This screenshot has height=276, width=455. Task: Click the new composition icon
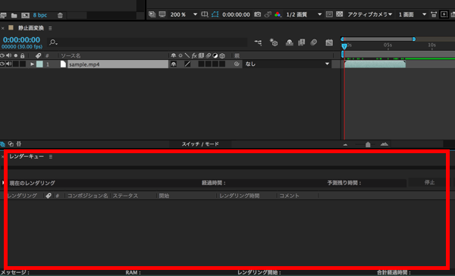(x=25, y=15)
